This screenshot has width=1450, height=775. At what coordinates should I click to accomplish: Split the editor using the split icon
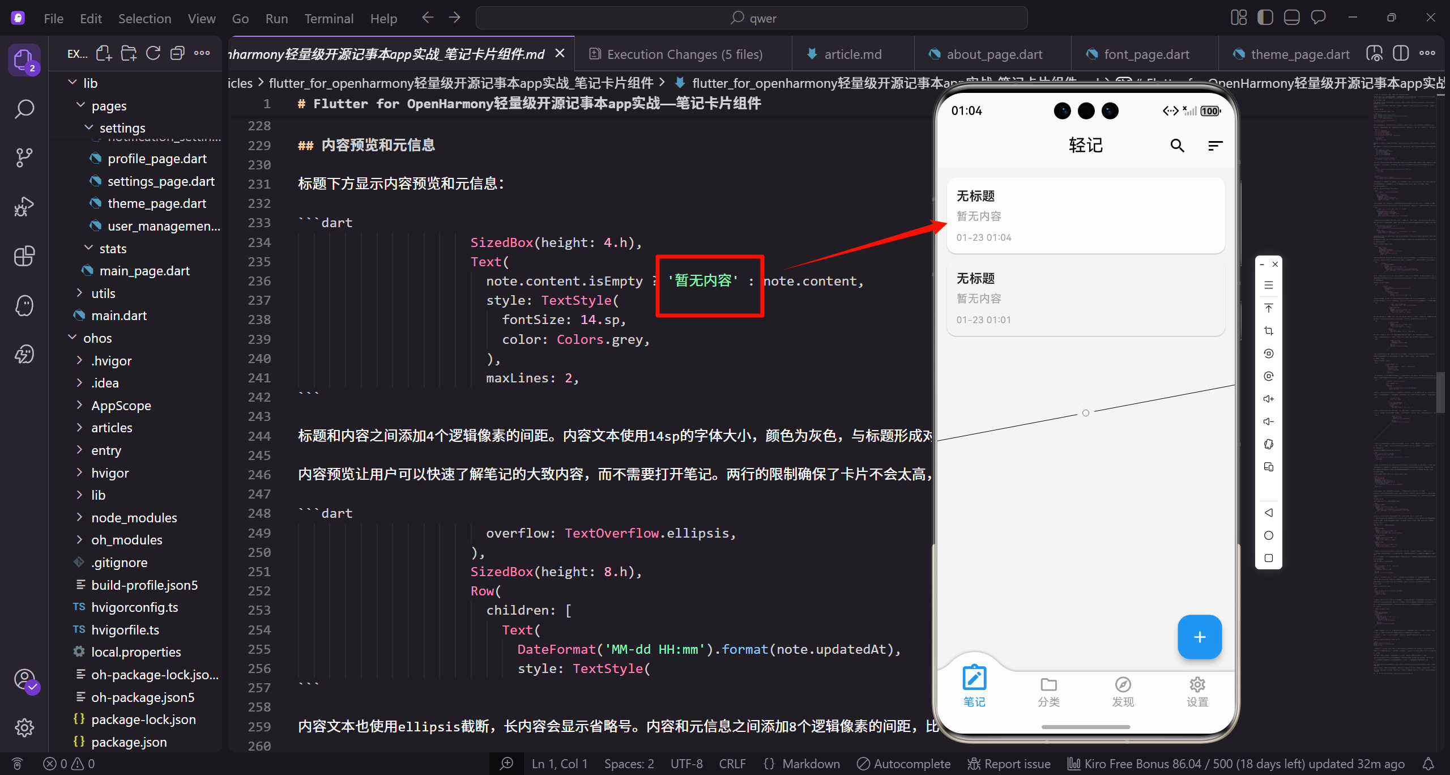tap(1401, 53)
